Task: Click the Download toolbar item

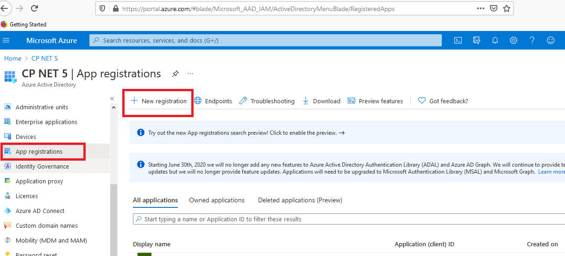Action: tap(321, 101)
